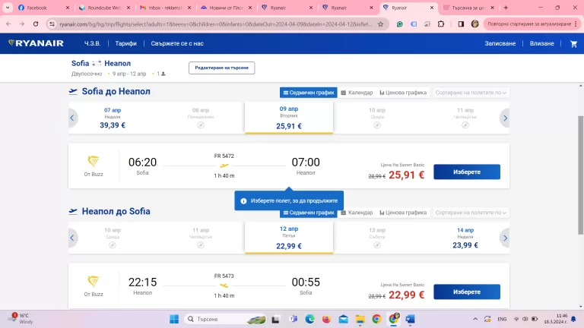
Task: Reload the page with the refresh icon
Action: (x=36, y=24)
